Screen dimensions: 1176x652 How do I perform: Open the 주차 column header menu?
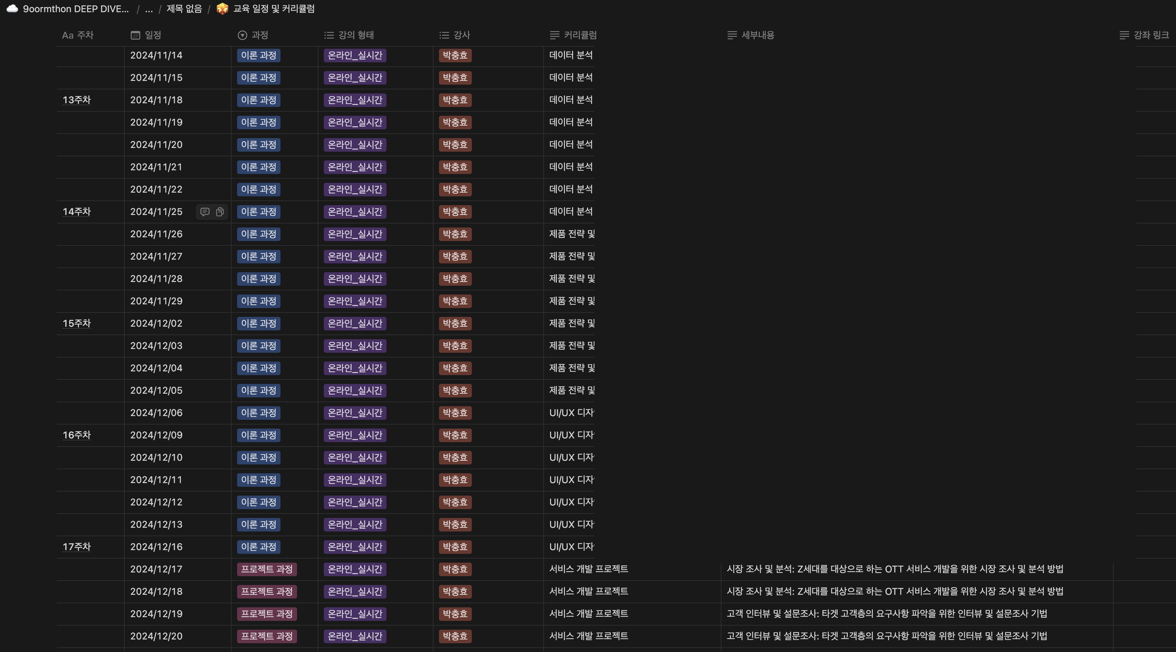pyautogui.click(x=78, y=35)
